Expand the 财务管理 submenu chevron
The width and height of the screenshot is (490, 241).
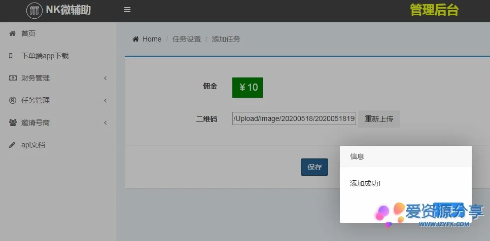coord(106,78)
